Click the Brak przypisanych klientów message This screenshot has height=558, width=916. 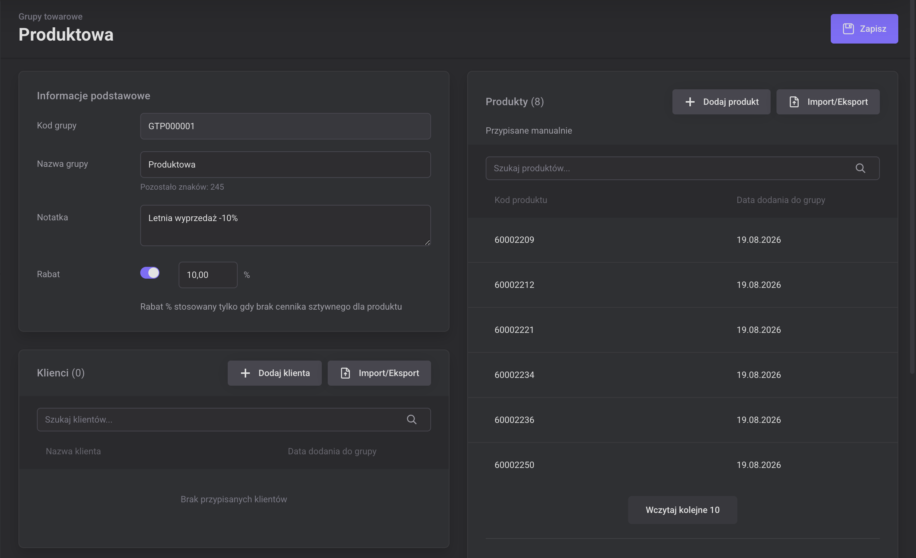click(x=234, y=499)
